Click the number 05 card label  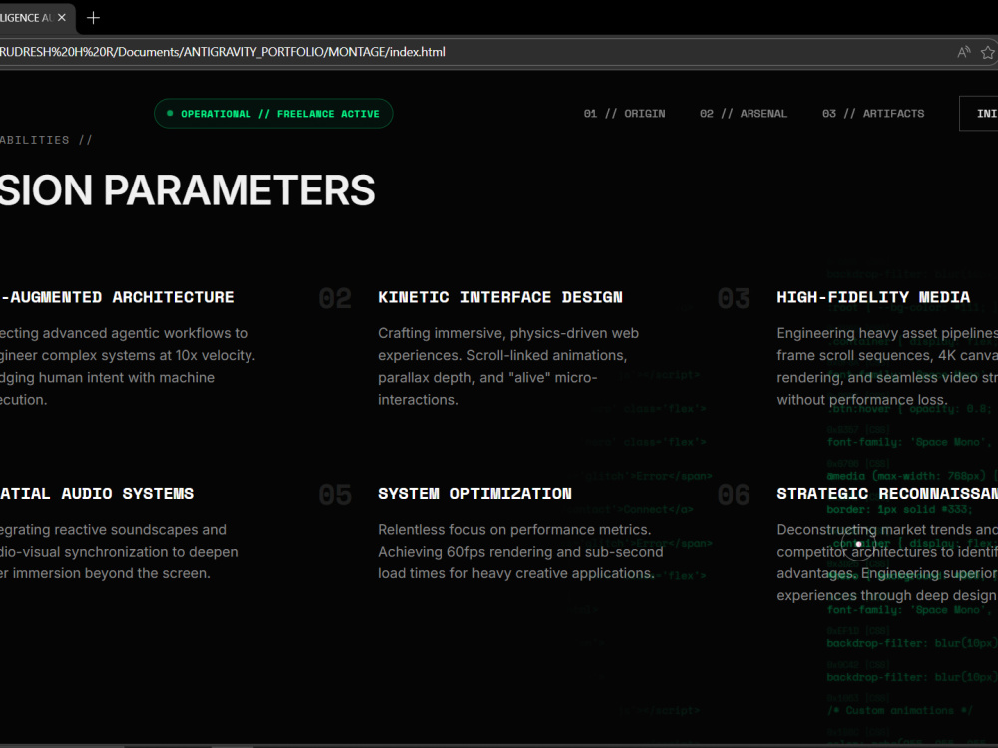pyautogui.click(x=335, y=495)
